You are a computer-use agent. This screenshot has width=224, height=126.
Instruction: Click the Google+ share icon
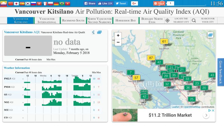(x=134, y=3)
